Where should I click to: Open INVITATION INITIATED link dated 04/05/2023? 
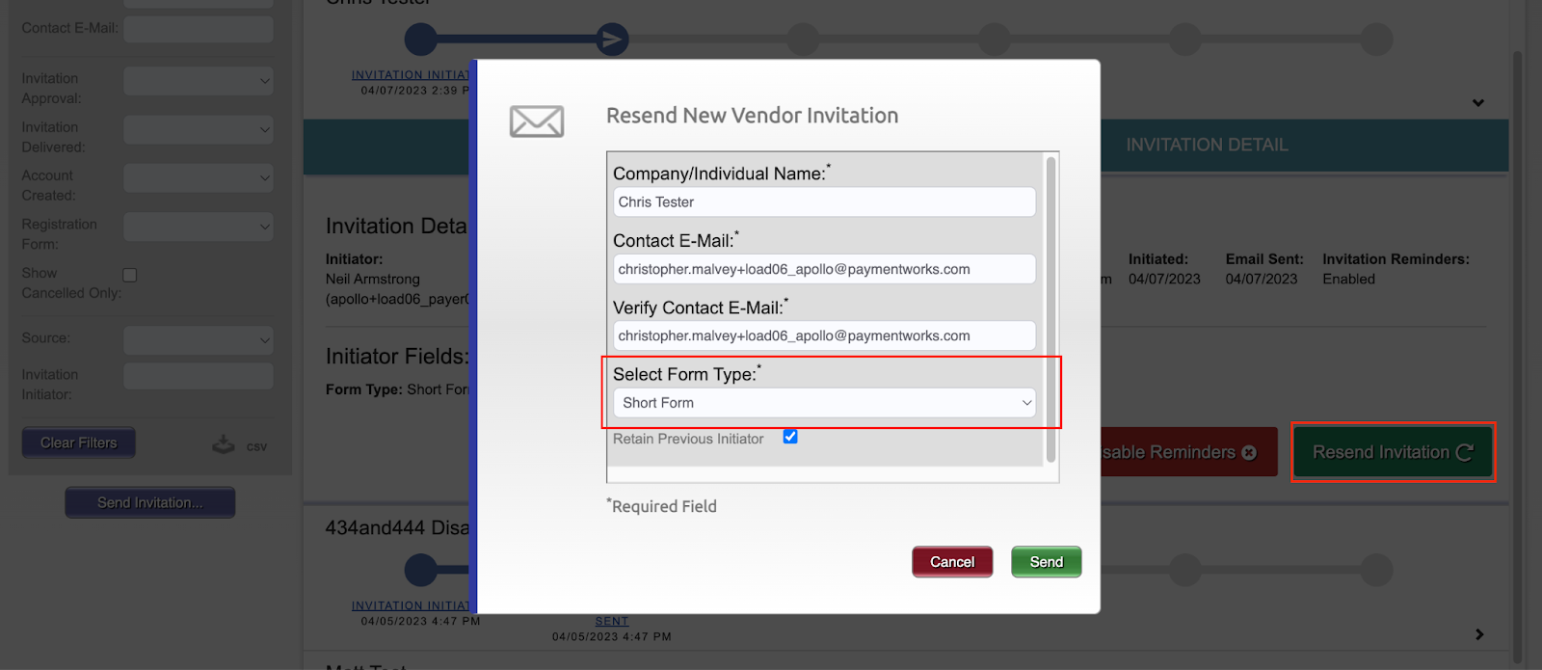pos(411,605)
